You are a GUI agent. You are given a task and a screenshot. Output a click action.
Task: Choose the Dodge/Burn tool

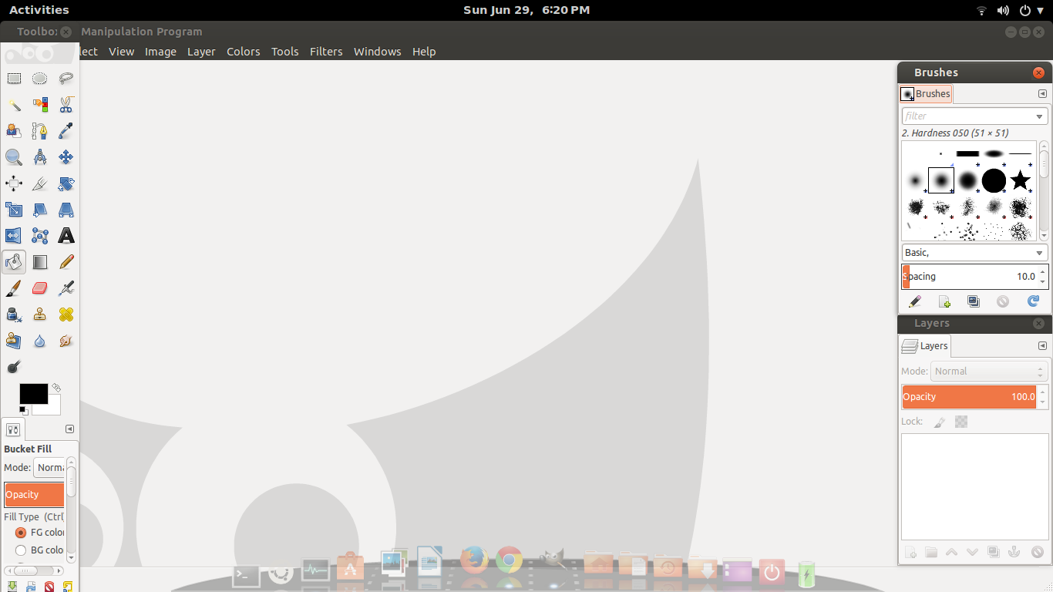click(x=14, y=367)
